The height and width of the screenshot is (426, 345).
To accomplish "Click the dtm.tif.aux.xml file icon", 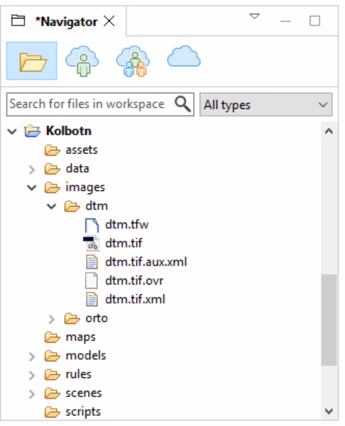I will [92, 262].
